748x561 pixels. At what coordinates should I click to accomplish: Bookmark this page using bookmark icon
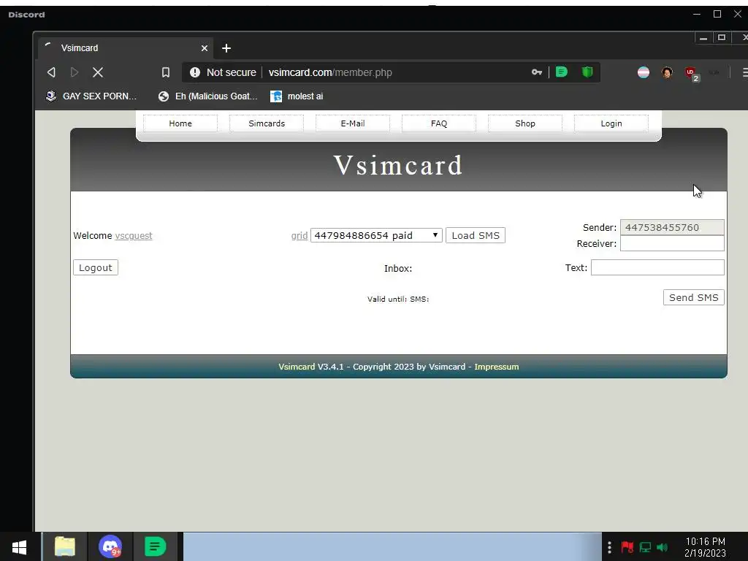pyautogui.click(x=166, y=72)
